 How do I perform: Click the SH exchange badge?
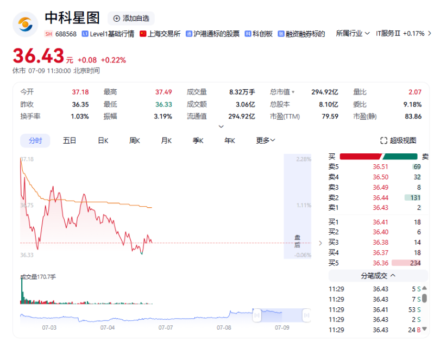coord(48,34)
